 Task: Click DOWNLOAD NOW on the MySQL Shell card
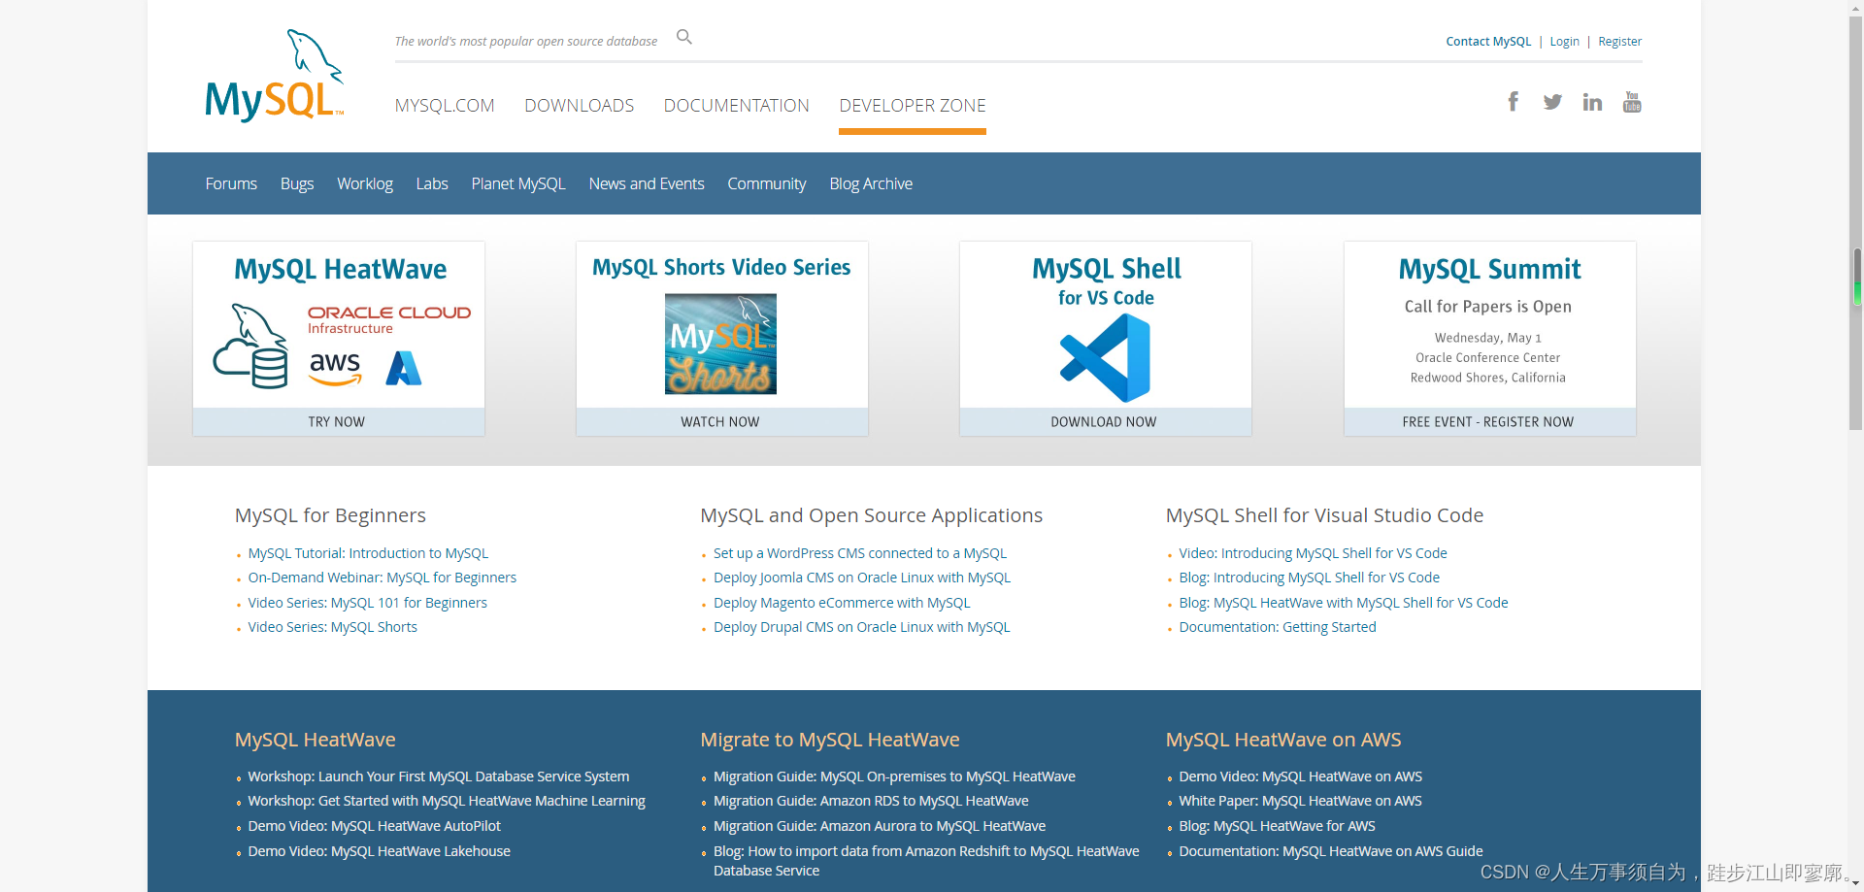tap(1105, 421)
